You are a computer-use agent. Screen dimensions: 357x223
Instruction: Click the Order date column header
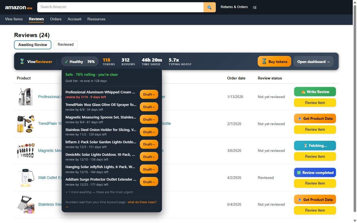click(236, 78)
